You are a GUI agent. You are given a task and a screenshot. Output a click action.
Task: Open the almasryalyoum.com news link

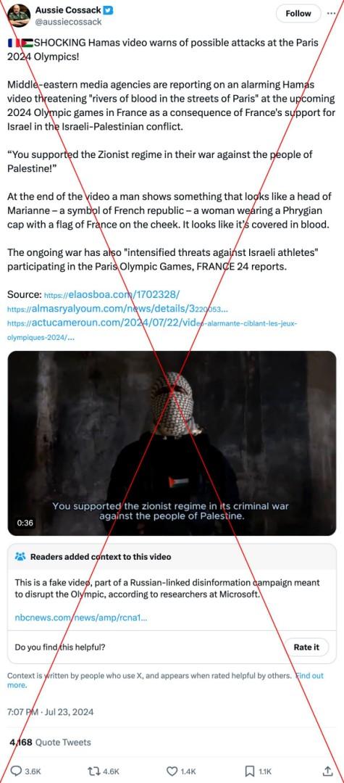118,309
